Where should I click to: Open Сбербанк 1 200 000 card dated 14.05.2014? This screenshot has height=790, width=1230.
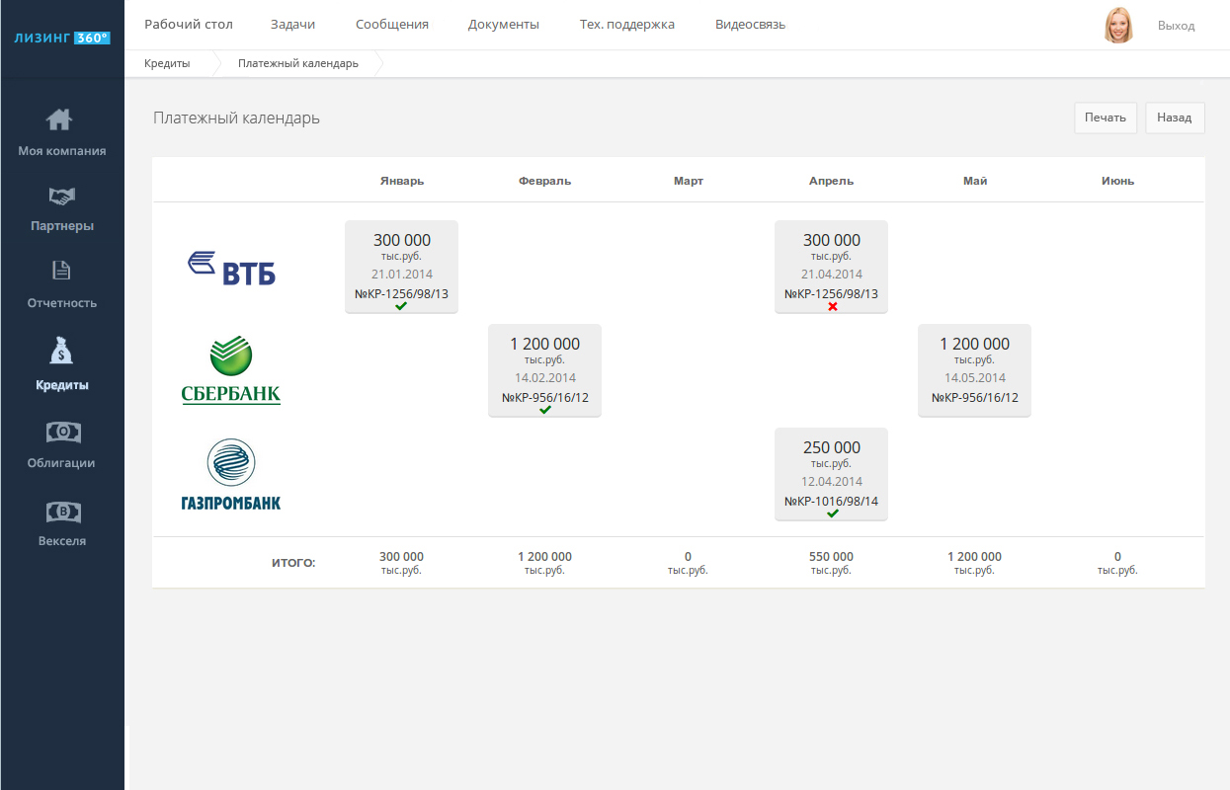click(x=974, y=370)
